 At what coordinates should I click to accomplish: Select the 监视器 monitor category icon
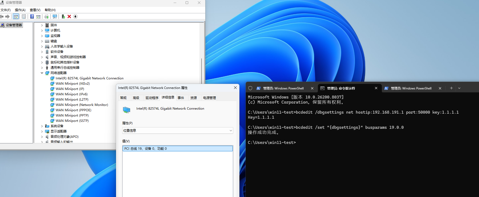pyautogui.click(x=47, y=36)
